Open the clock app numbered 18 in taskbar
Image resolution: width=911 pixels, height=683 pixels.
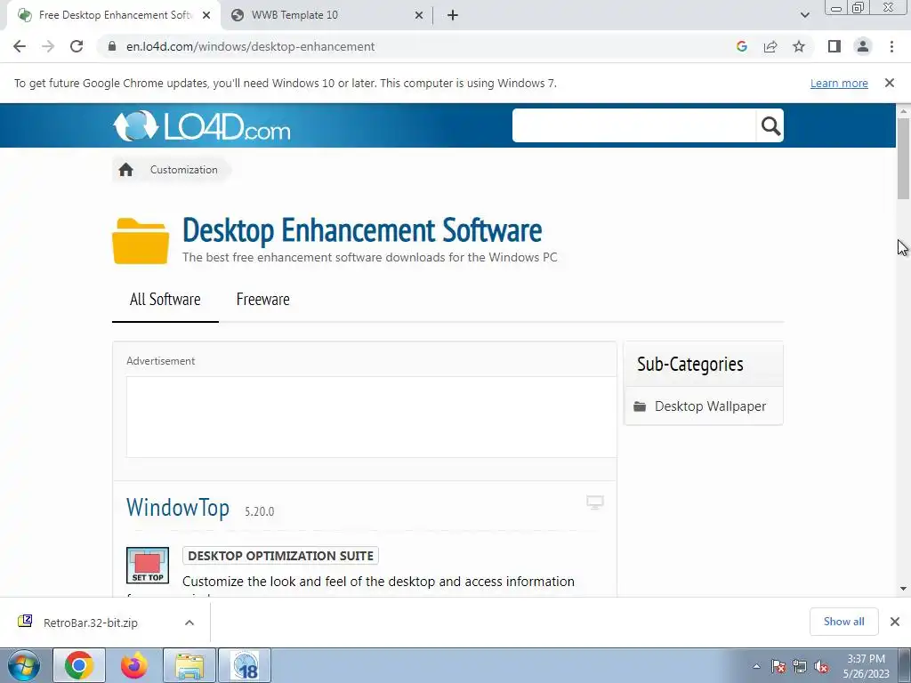tap(245, 665)
